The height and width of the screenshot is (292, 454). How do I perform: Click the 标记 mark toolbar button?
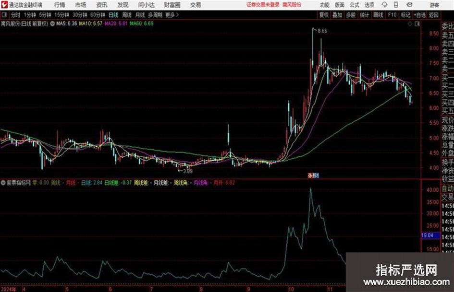[x=405, y=15]
